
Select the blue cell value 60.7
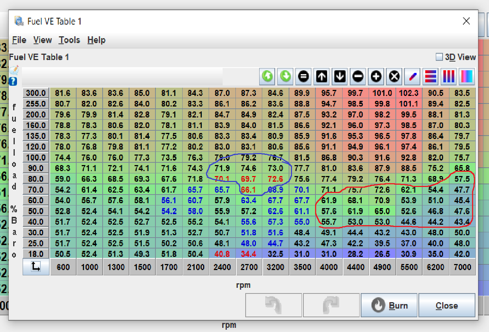[x=195, y=201]
